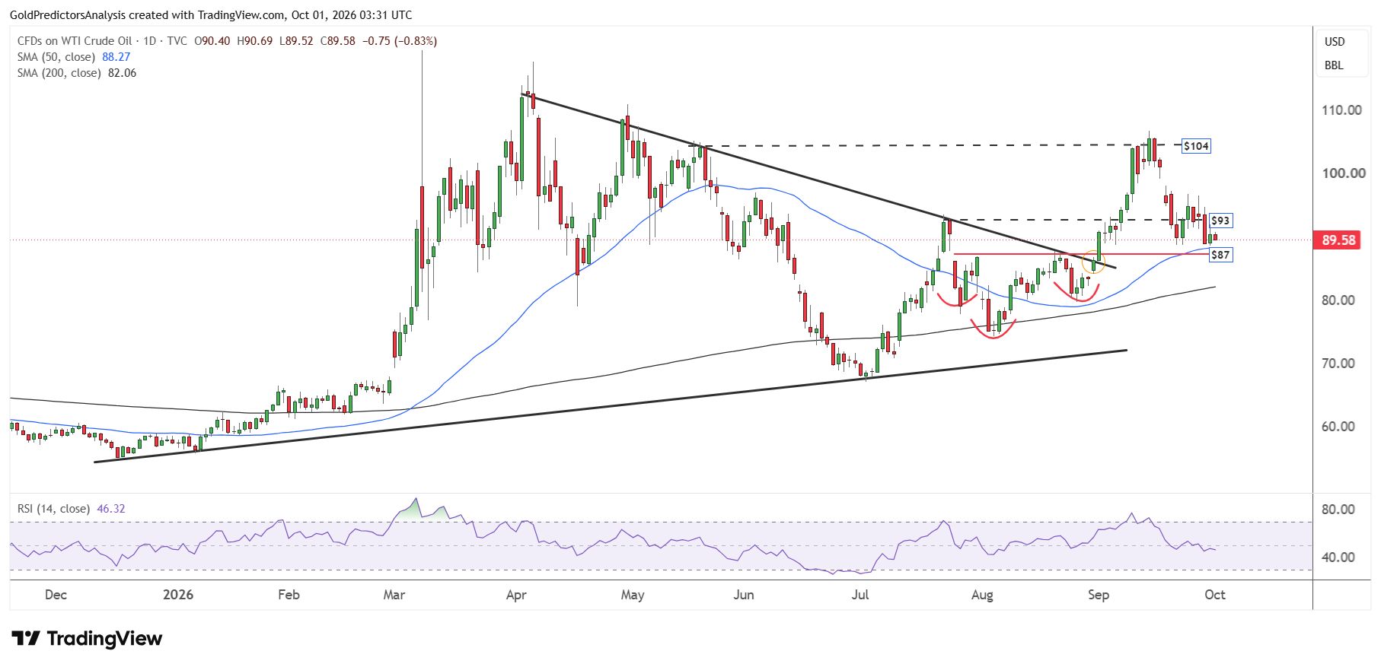Click the Feb label on the time axis
Viewport: 1381px width, 667px height.
pyautogui.click(x=289, y=595)
